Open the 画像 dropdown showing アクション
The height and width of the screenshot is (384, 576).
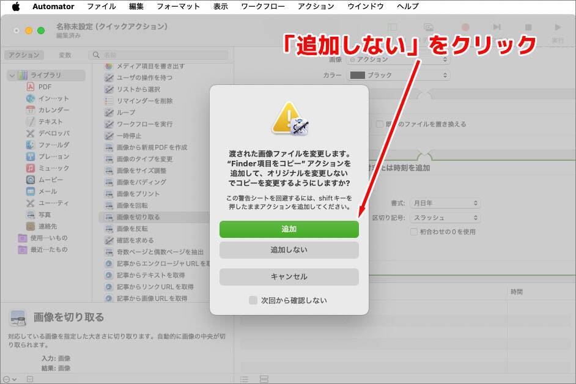398,59
